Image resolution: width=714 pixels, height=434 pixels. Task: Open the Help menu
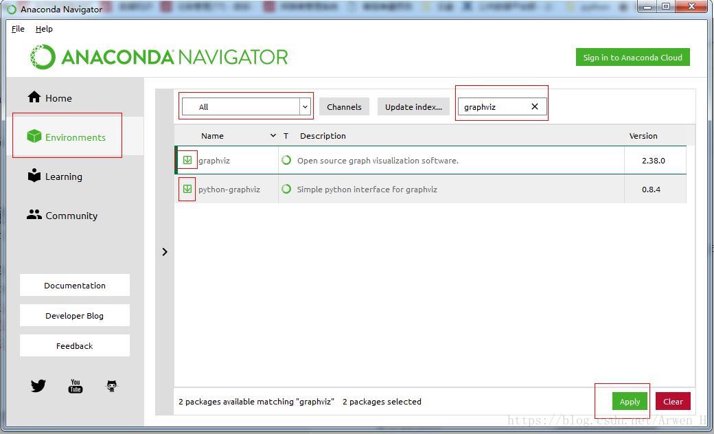click(x=44, y=29)
